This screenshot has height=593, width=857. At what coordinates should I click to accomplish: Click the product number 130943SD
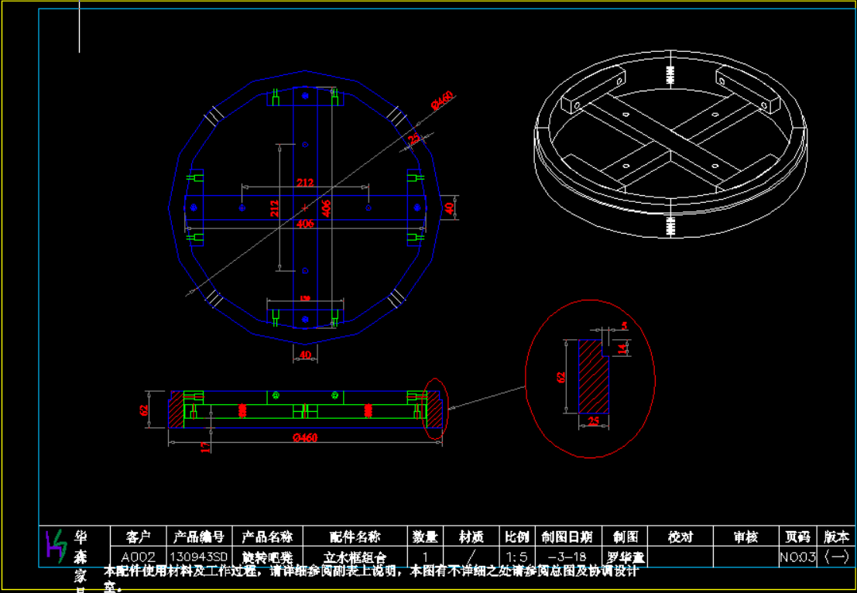[x=199, y=557]
